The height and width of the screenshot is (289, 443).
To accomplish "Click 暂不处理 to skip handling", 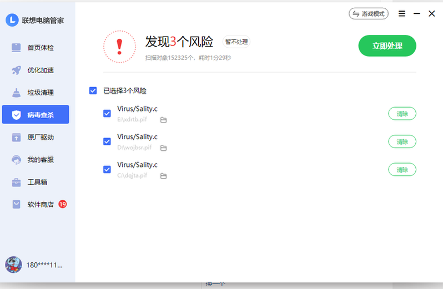I will (236, 42).
